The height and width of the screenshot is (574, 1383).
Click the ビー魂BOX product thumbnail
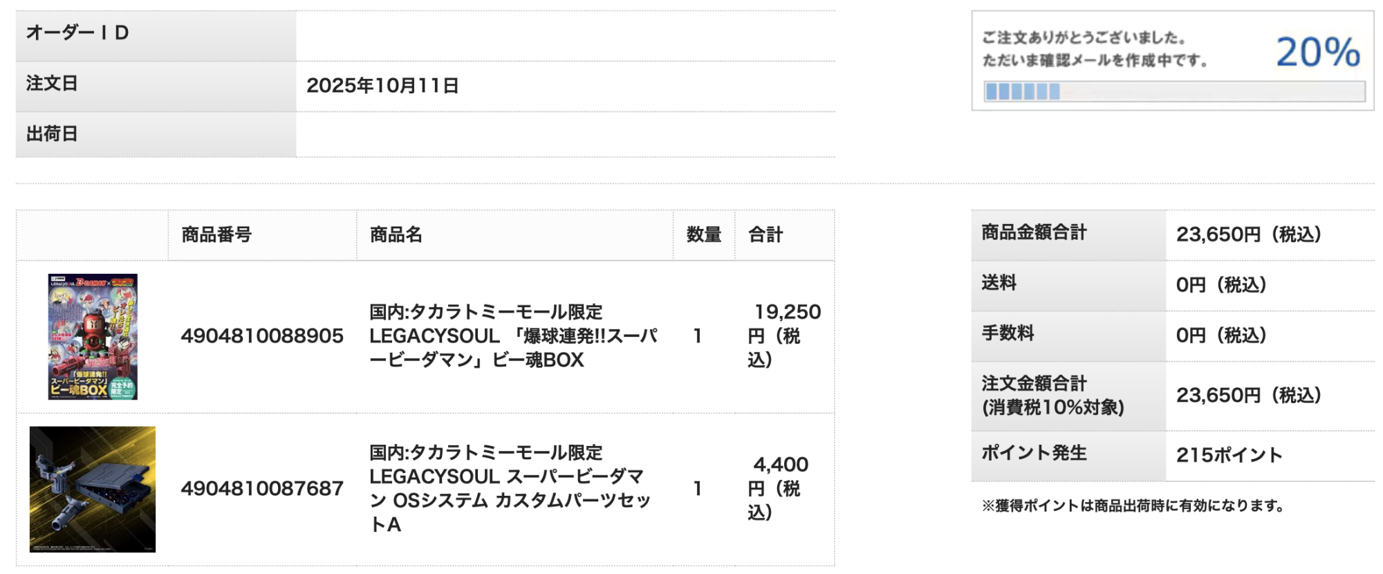tap(93, 337)
